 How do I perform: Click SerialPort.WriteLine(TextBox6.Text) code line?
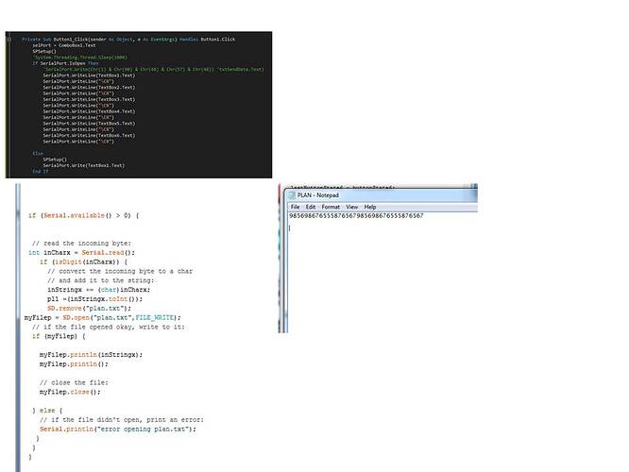coord(89,136)
